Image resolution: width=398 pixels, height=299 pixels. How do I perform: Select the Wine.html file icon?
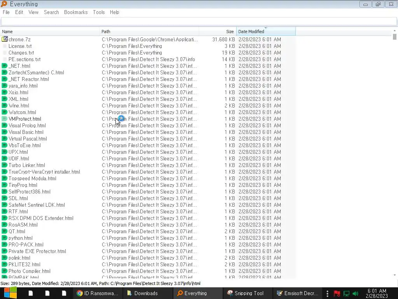(x=5, y=106)
